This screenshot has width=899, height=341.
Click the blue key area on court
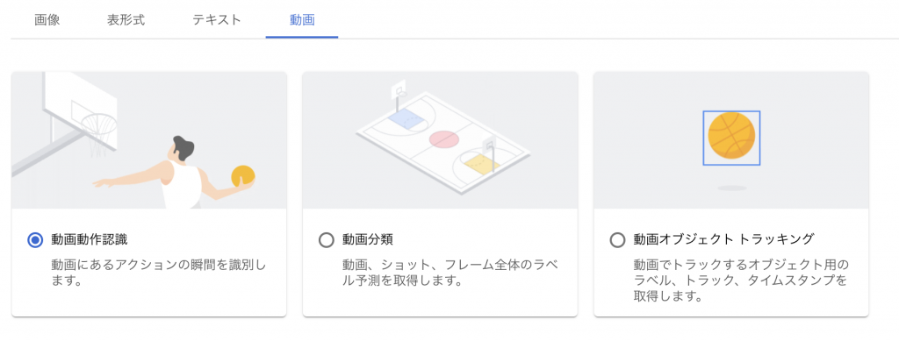(x=407, y=118)
